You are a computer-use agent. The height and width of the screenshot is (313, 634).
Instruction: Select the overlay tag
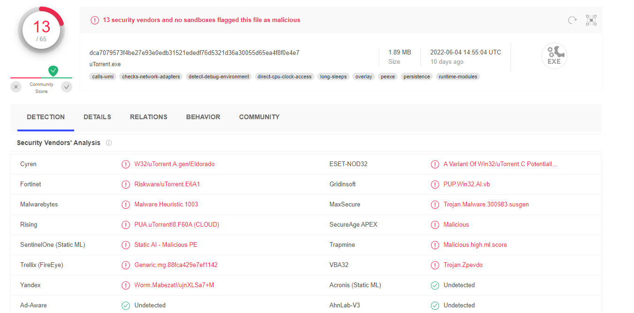pyautogui.click(x=364, y=76)
